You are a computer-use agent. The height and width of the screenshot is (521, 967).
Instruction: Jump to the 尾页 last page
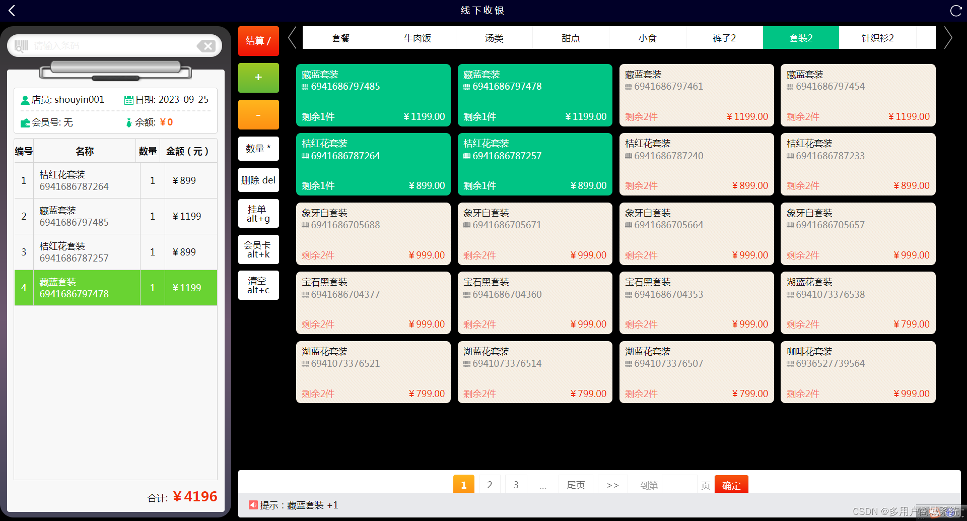(x=576, y=485)
